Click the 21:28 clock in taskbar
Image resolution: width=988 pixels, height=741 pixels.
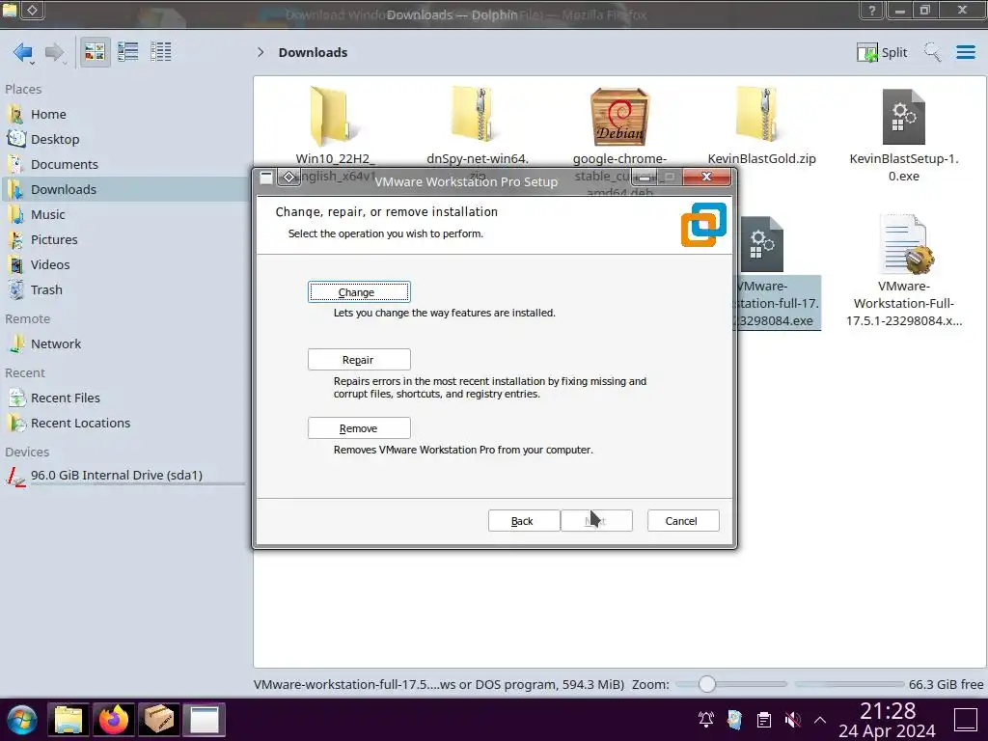point(888,711)
